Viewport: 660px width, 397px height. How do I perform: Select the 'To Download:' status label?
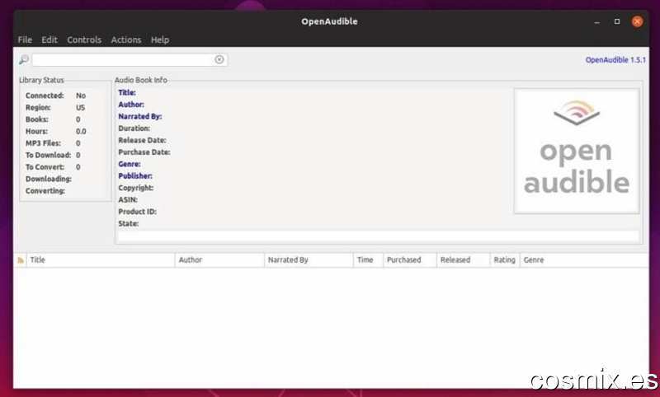pos(48,155)
